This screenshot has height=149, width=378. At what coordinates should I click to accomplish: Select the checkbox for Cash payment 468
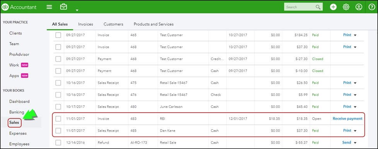[58, 71]
